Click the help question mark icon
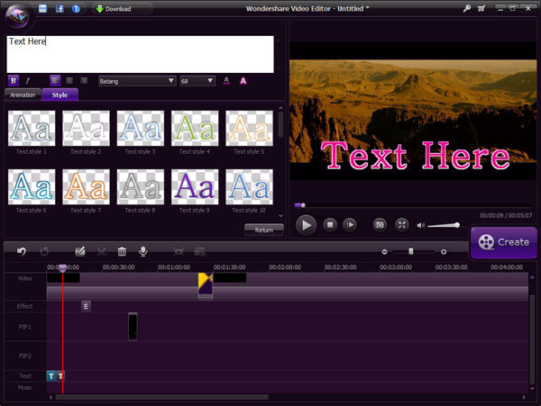This screenshot has height=406, width=541. tap(75, 9)
